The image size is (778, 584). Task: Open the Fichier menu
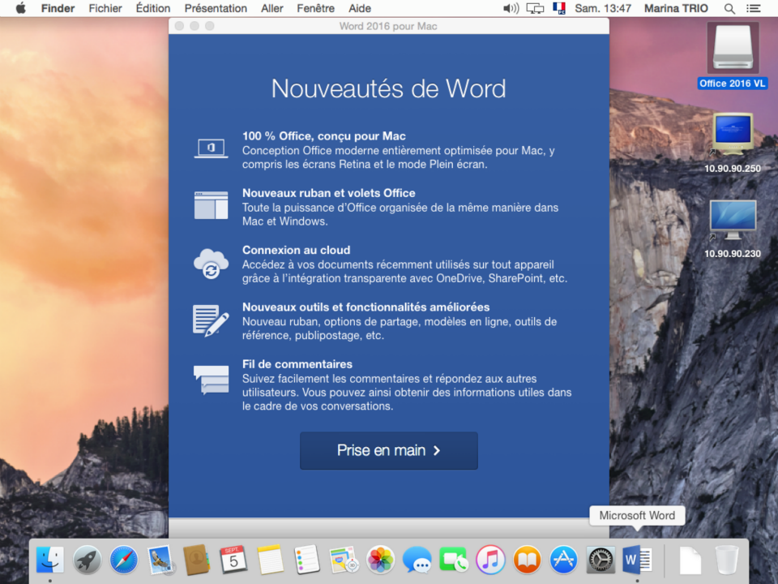[x=105, y=8]
